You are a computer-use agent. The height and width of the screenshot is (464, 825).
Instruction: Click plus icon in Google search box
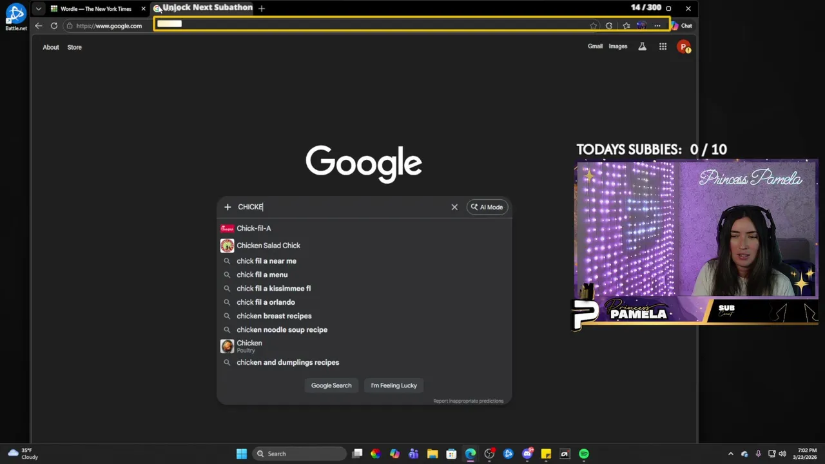[228, 207]
